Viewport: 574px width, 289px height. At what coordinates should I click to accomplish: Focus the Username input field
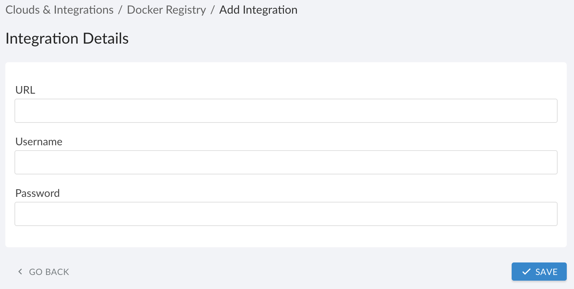(285, 162)
